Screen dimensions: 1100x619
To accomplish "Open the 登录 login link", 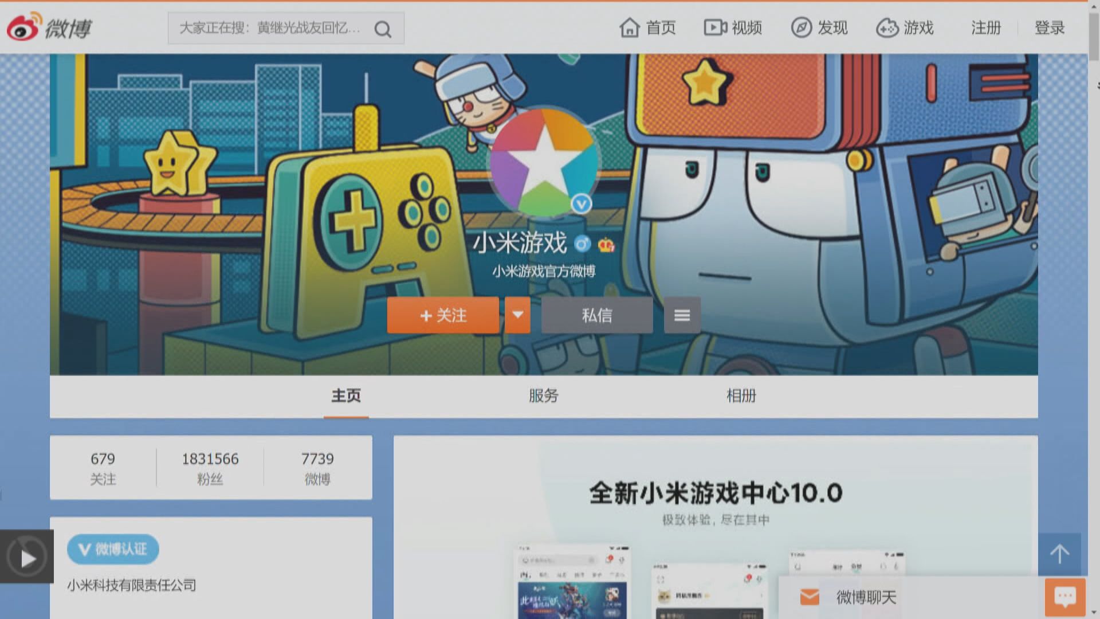I will click(x=1050, y=28).
